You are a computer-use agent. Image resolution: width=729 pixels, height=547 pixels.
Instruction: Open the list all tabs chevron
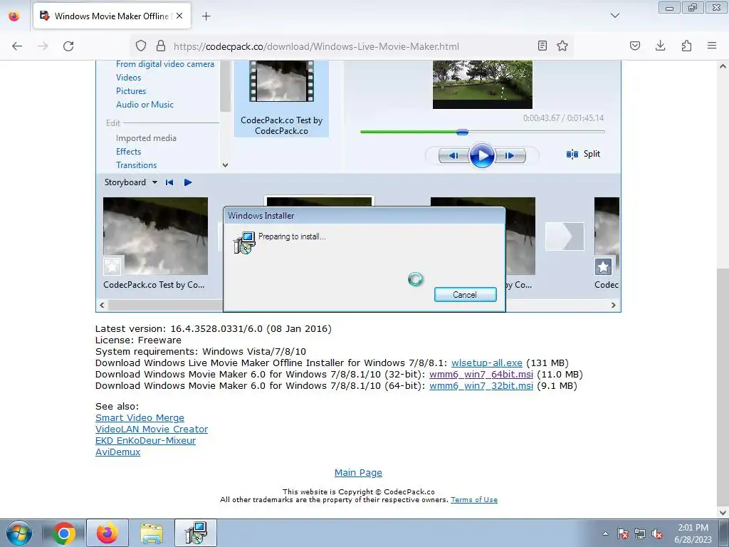pos(614,16)
